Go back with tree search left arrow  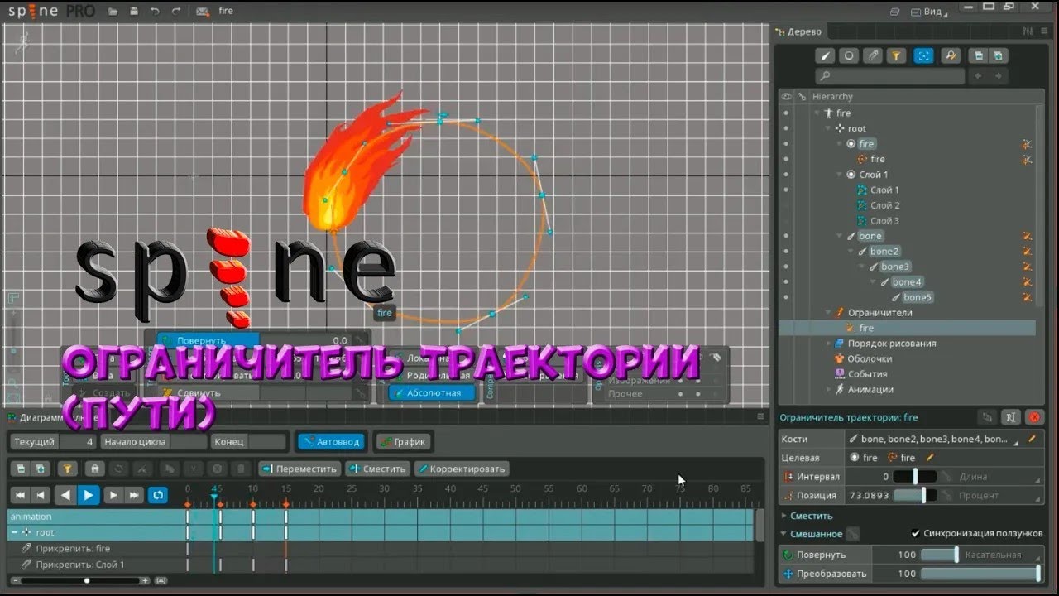tap(979, 76)
